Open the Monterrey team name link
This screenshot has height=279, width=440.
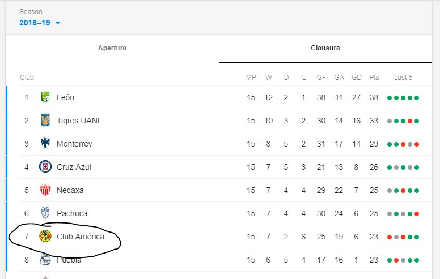74,144
